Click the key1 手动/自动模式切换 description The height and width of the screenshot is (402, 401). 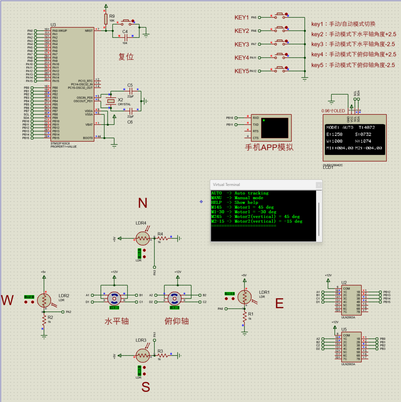pos(343,24)
